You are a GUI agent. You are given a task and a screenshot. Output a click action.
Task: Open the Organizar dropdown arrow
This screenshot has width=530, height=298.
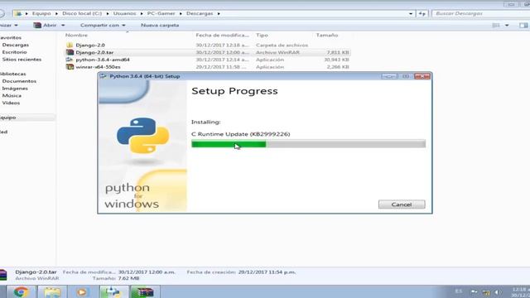(x=16, y=26)
